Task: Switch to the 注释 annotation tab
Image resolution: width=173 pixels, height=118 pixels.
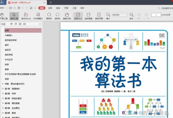Action: (50, 8)
